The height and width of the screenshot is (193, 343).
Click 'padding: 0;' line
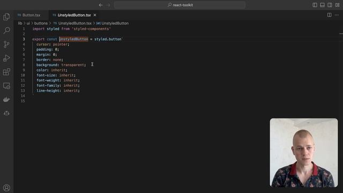48,49
